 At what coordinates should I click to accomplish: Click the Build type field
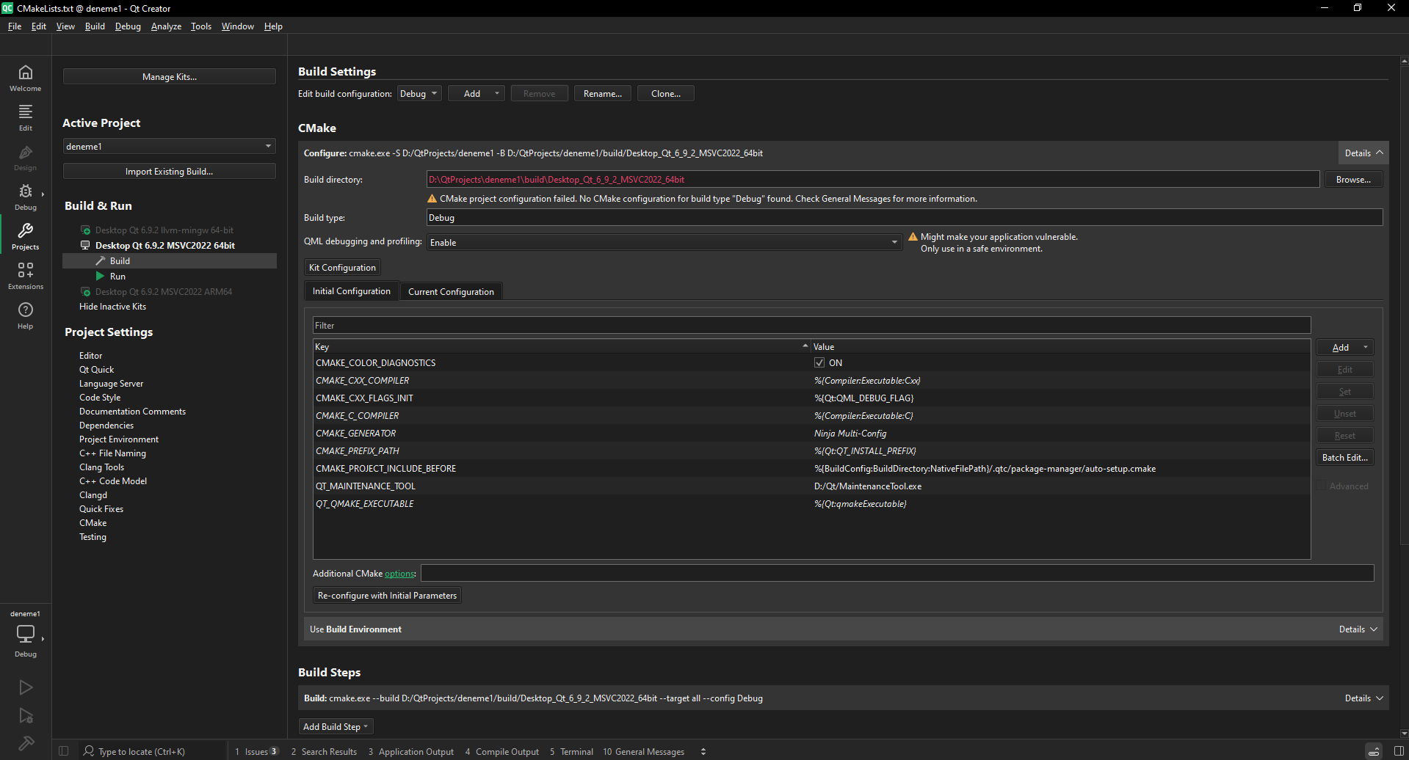[x=905, y=218]
